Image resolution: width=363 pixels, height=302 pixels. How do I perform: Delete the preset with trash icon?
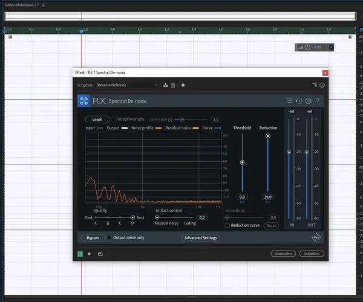pyautogui.click(x=173, y=85)
